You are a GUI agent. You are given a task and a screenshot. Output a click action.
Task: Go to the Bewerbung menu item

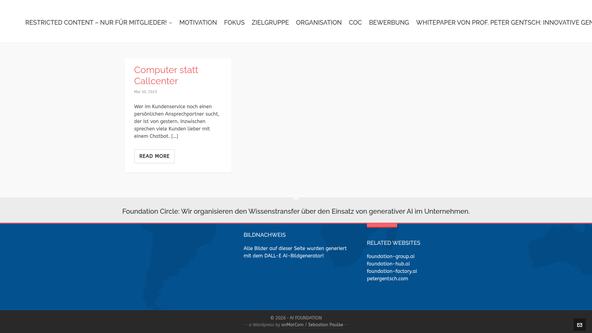tap(389, 23)
